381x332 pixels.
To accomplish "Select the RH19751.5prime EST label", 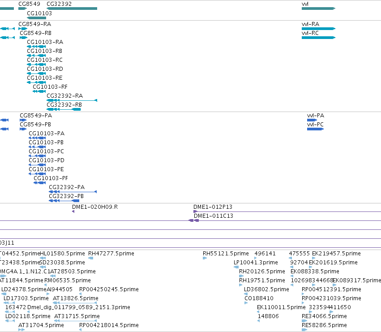I will pos(262,280).
